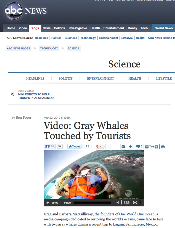Click the video progress bar
Screen dimensions: 175x228
(x=92, y=203)
